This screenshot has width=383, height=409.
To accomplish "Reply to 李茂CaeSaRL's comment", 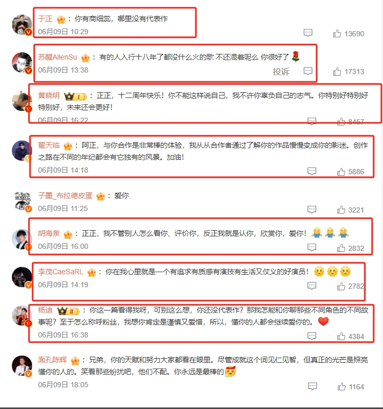I will (312, 286).
